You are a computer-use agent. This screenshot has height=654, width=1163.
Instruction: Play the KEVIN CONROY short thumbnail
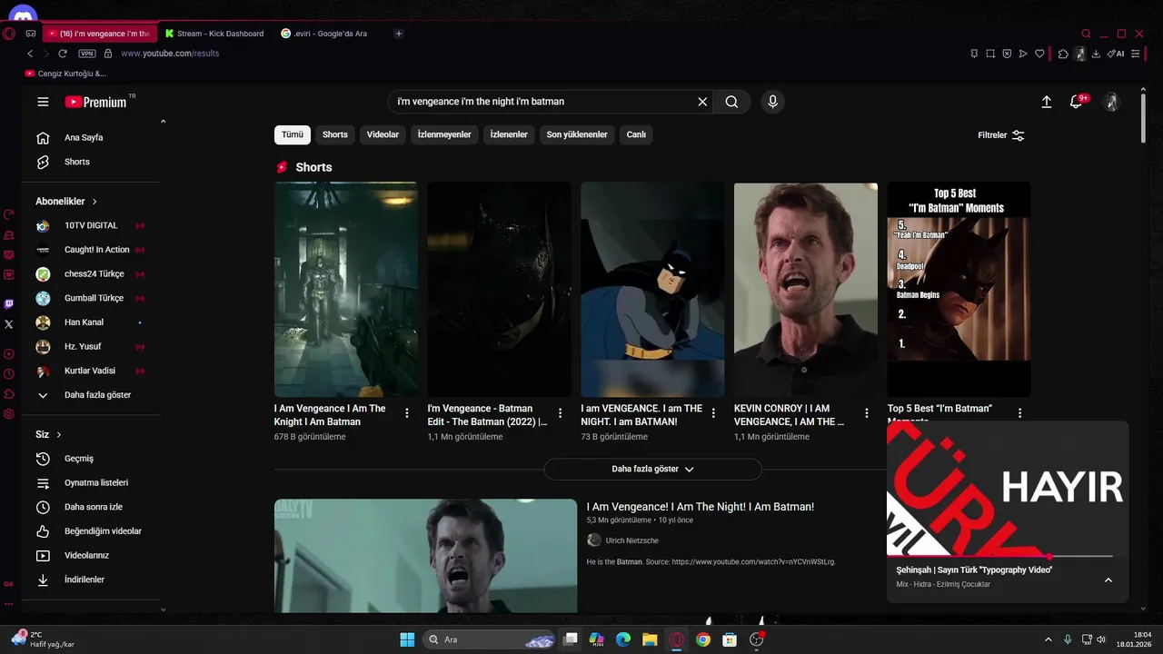[806, 289]
